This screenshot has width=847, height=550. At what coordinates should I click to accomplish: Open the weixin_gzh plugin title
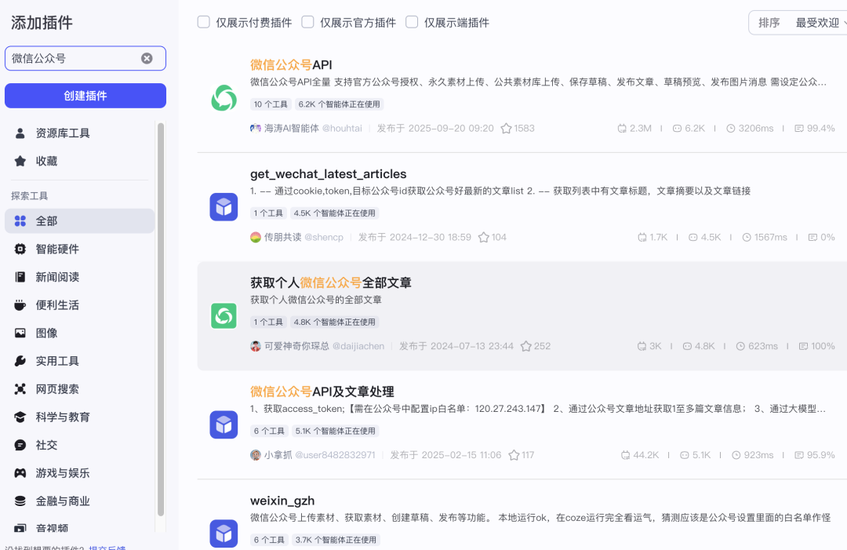coord(282,501)
